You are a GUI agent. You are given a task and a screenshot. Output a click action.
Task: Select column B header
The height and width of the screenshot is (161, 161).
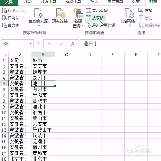click(x=43, y=55)
